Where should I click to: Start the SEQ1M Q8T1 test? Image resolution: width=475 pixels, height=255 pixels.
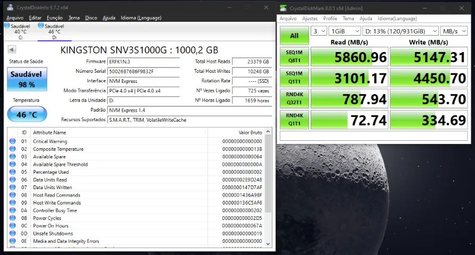(294, 56)
